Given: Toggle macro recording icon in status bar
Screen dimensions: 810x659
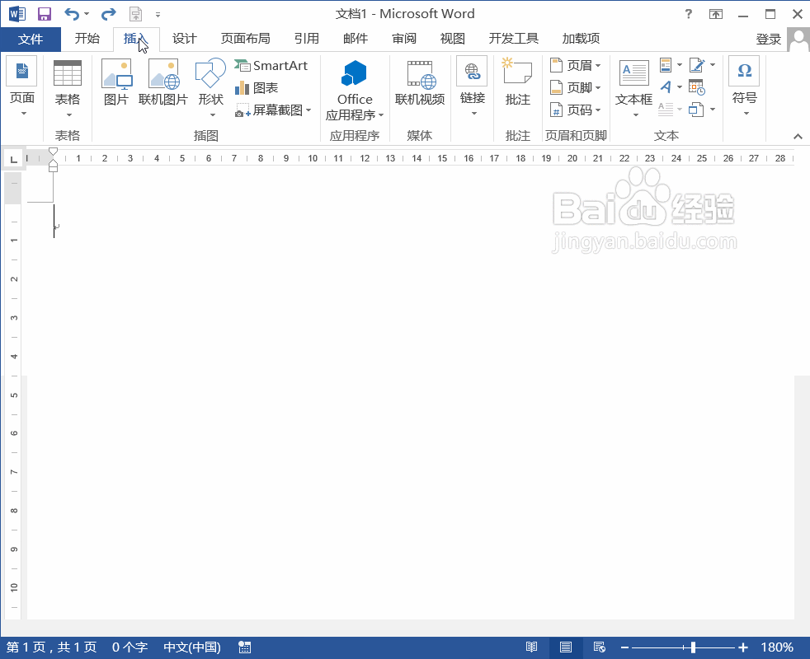Looking at the screenshot, I should (x=245, y=647).
